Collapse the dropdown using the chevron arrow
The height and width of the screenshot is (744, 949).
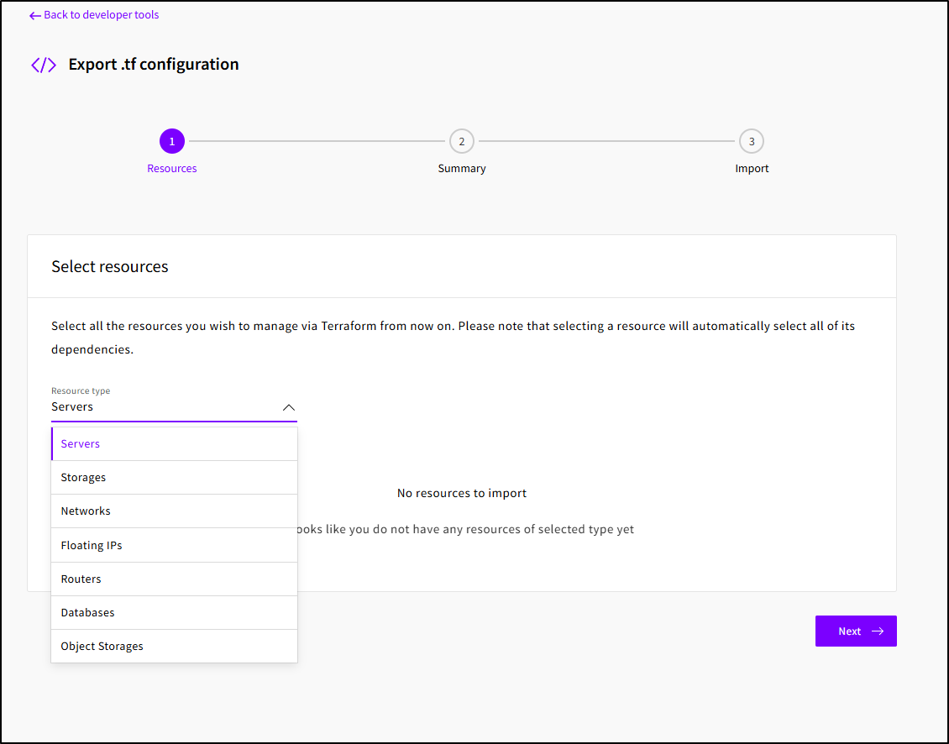289,407
